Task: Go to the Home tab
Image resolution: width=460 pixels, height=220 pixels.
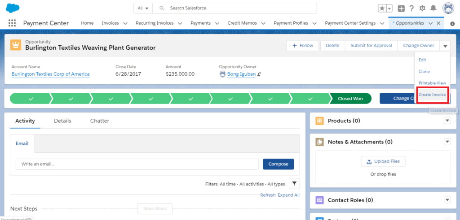Action: (87, 23)
